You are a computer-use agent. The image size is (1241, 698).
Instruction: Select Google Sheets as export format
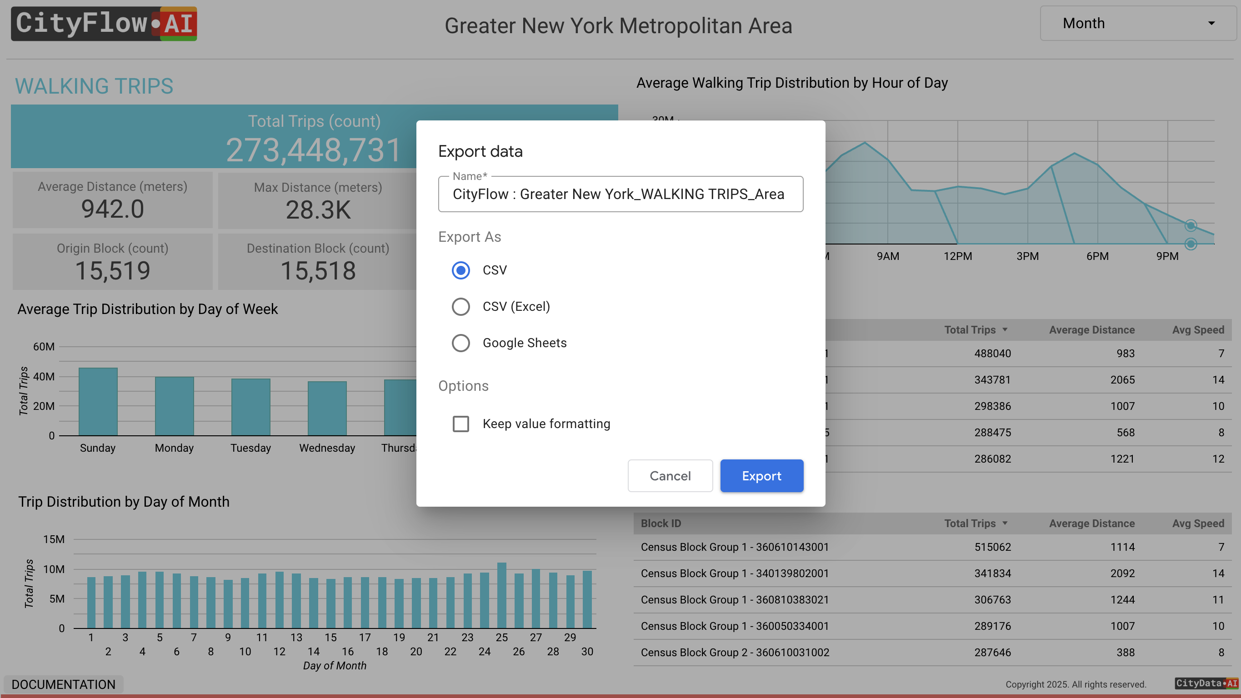460,343
